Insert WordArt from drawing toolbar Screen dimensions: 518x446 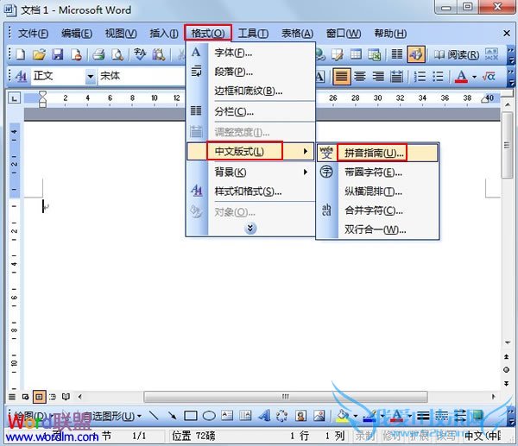pos(264,416)
